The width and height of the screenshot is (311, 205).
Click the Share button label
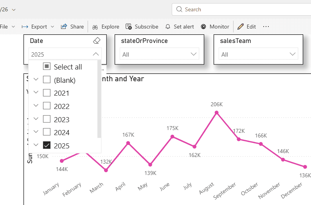click(x=77, y=27)
